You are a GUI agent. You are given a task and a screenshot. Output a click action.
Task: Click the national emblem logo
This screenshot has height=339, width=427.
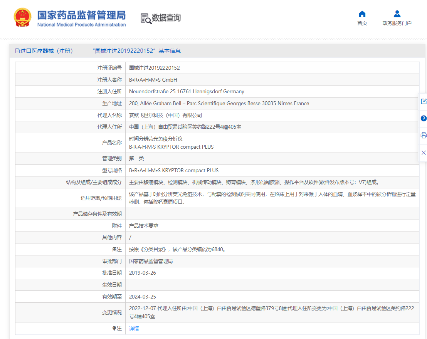[x=22, y=17]
